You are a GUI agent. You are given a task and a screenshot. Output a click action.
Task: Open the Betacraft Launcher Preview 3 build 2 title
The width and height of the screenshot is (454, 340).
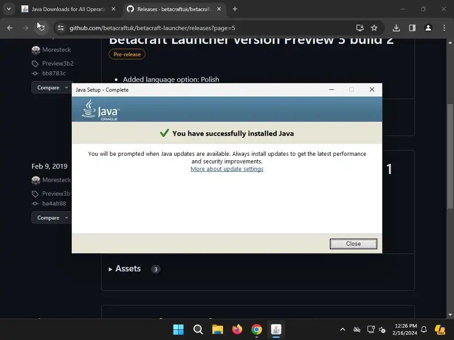click(251, 40)
